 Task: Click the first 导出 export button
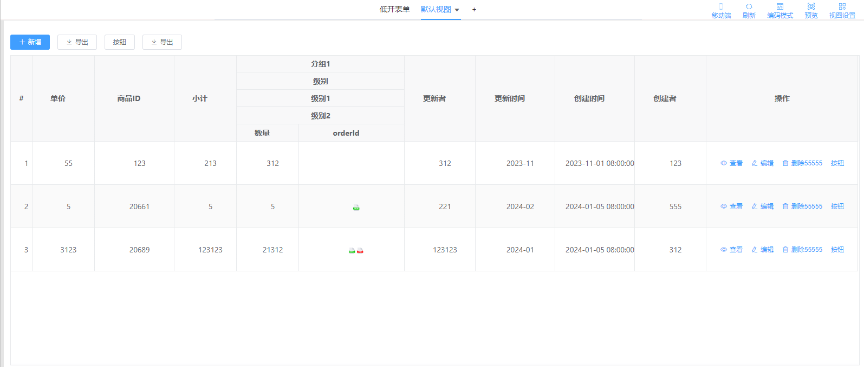[77, 42]
